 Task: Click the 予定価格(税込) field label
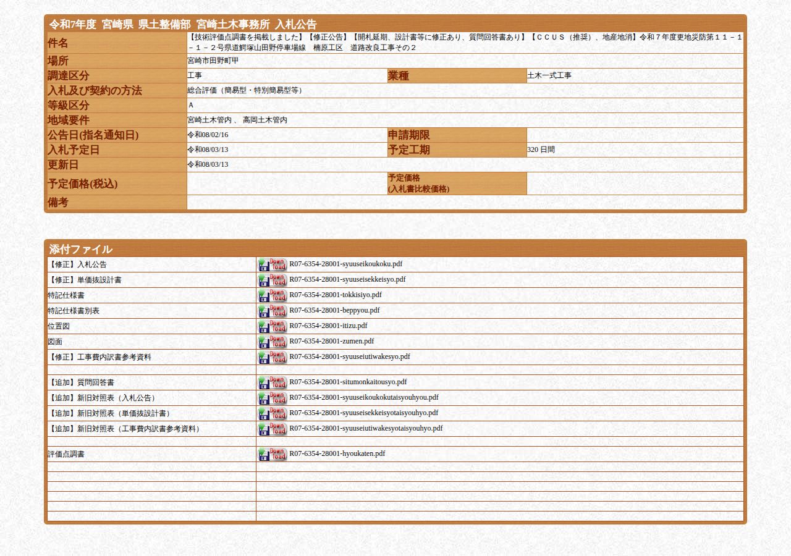tap(83, 183)
